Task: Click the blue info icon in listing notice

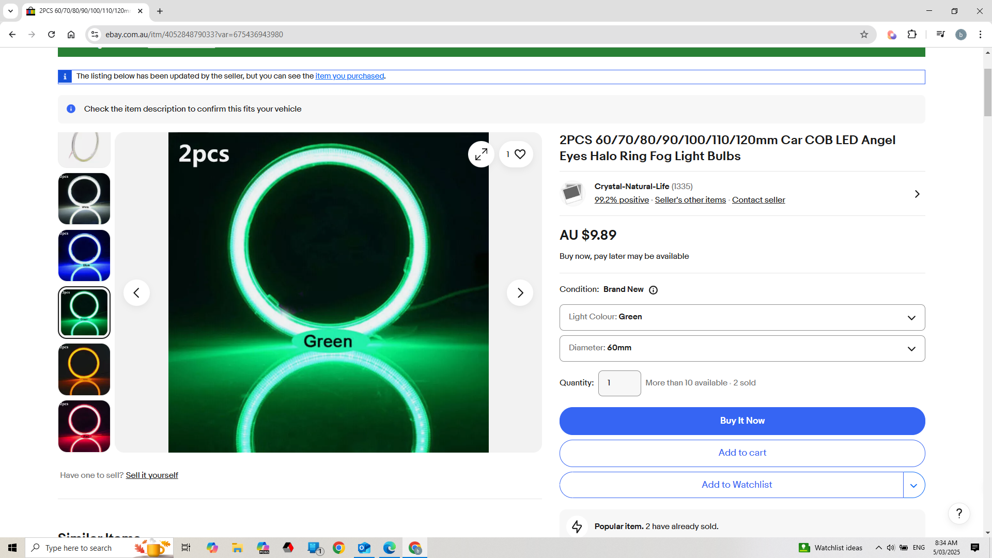Action: [65, 76]
